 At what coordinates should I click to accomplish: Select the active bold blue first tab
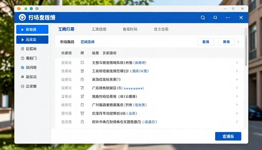tap(66, 29)
